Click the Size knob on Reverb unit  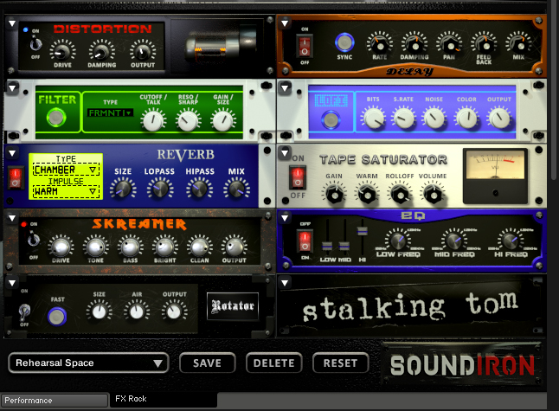[x=123, y=188]
